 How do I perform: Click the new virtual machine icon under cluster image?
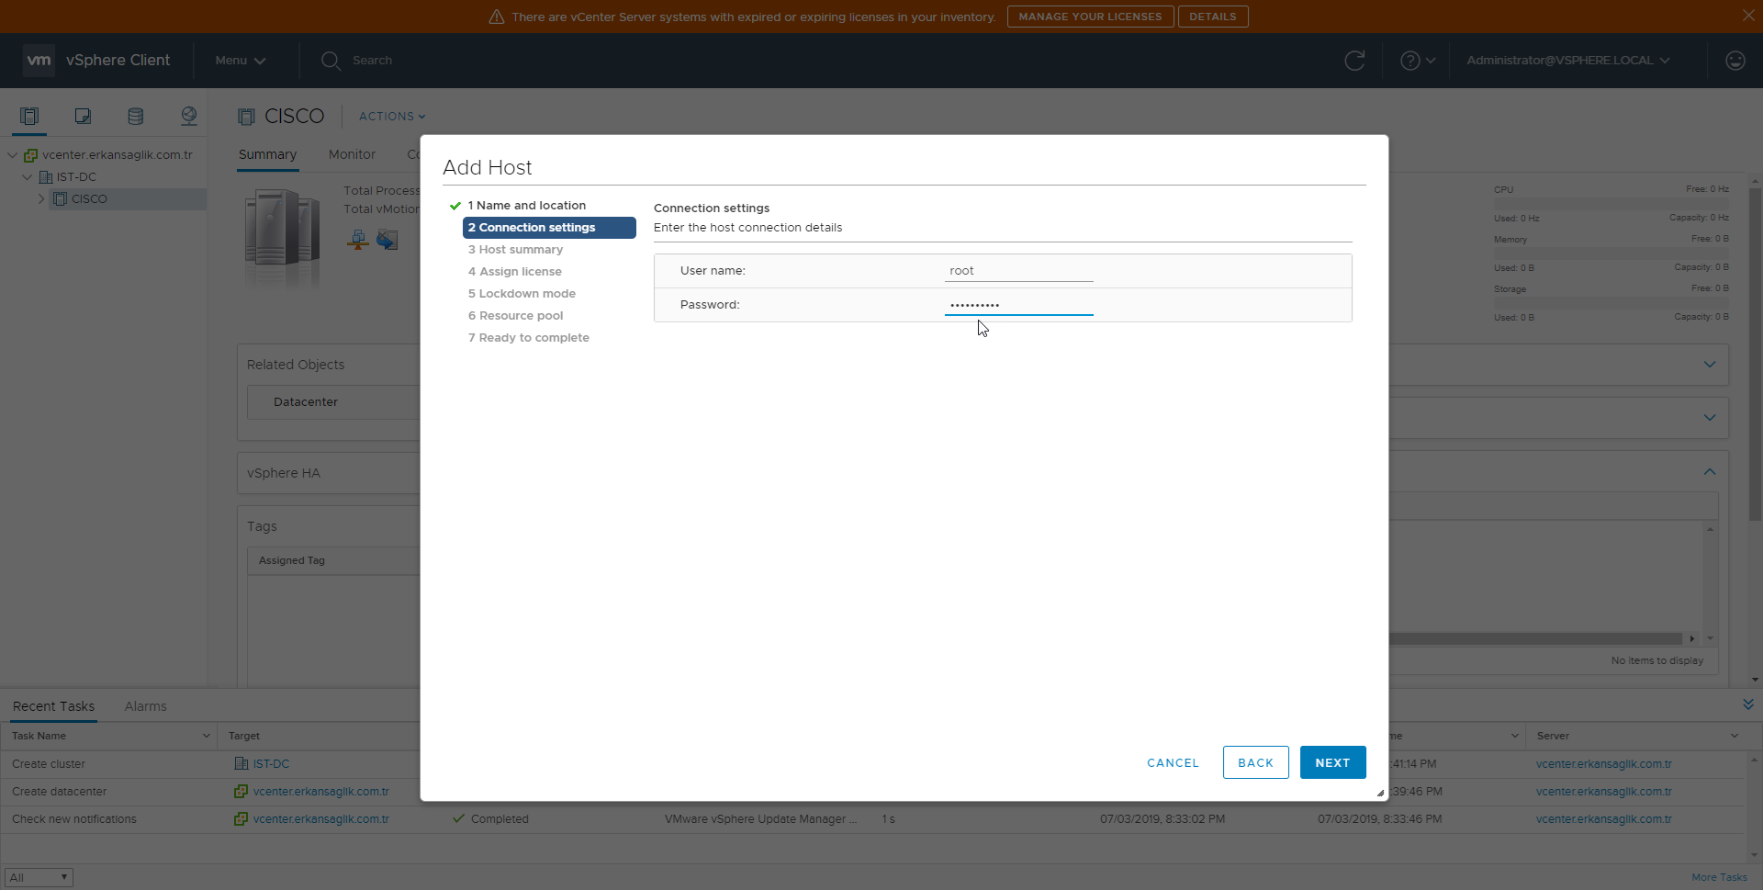tap(387, 241)
